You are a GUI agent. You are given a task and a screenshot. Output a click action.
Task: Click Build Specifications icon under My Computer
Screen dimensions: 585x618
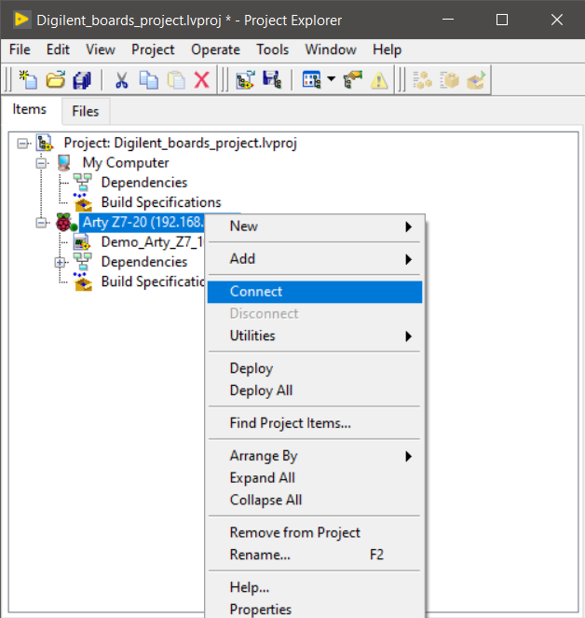point(83,202)
